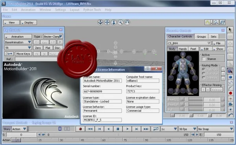The width and height of the screenshot is (236, 145).
Task: Click the record button in Transport Controls
Action: (x=80, y=129)
